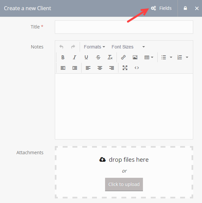Open the Table insert dropdown
The height and width of the screenshot is (203, 202).
pyautogui.click(x=149, y=57)
